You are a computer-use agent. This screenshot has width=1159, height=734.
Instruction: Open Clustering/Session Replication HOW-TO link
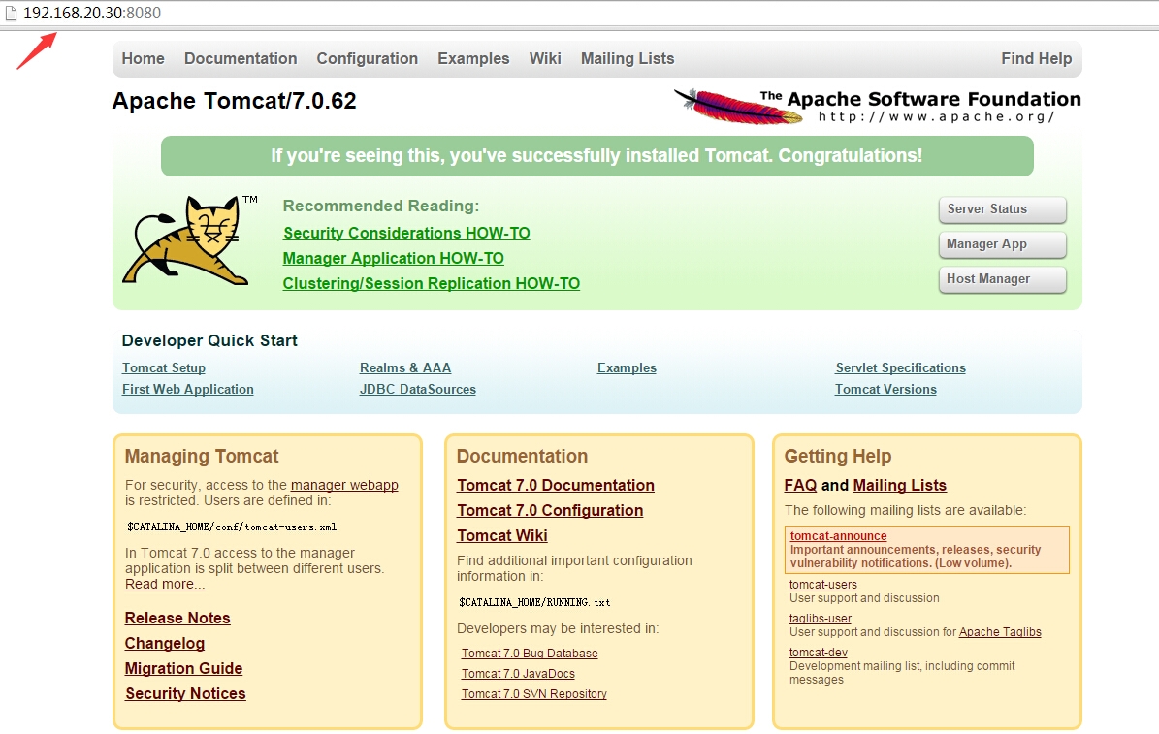point(431,283)
